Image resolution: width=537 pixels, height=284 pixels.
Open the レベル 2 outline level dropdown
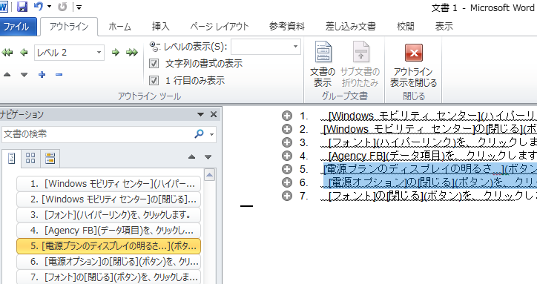click(99, 53)
